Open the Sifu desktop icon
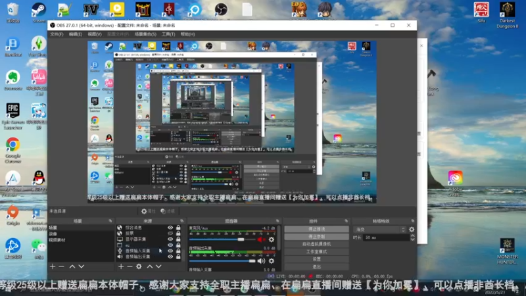Screen dimensions: 526x296 coord(481,12)
